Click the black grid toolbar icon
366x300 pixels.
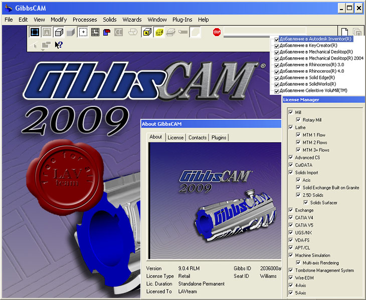click(95, 32)
